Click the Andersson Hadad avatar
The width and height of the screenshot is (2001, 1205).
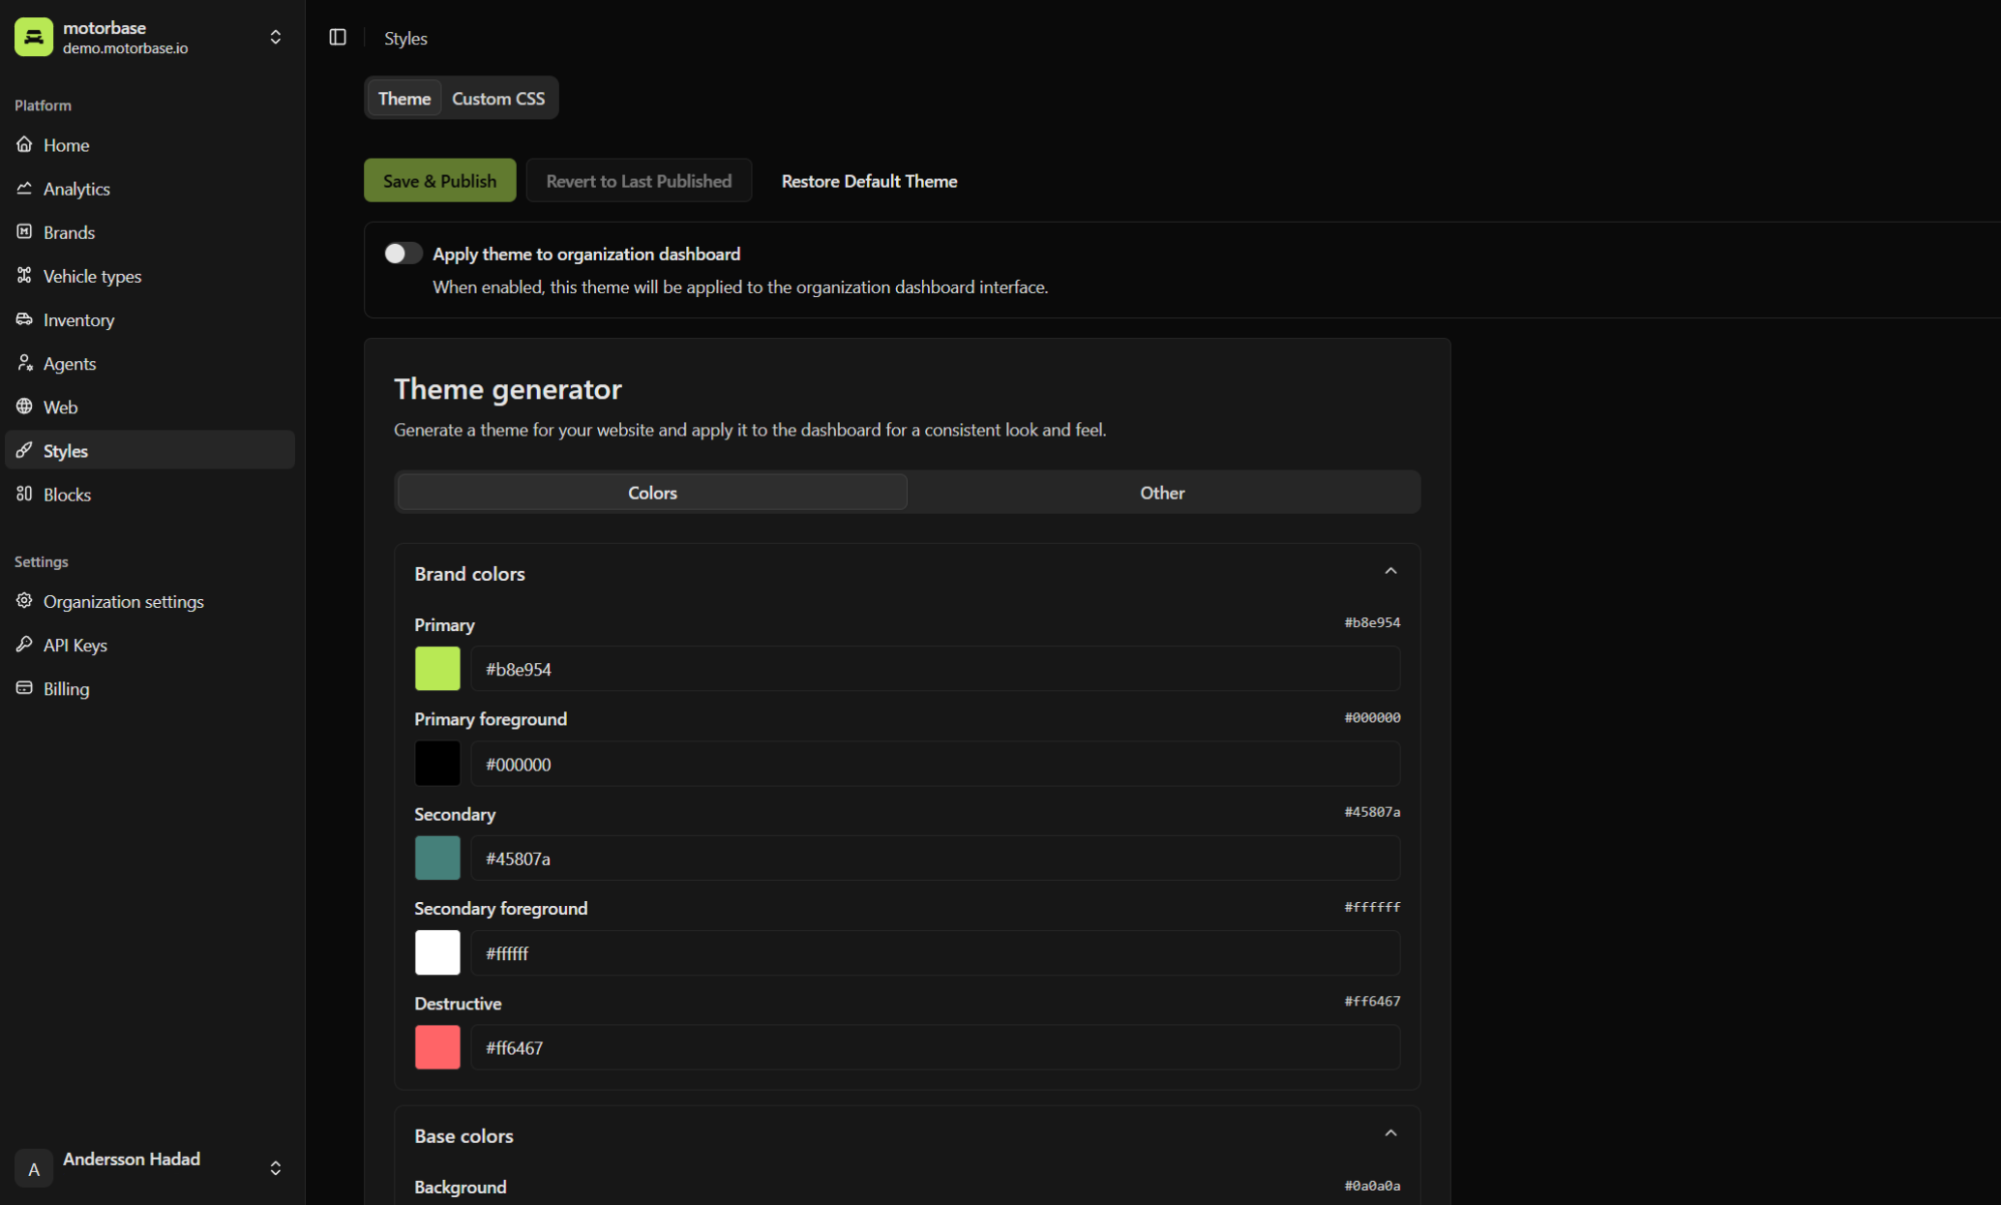34,1168
